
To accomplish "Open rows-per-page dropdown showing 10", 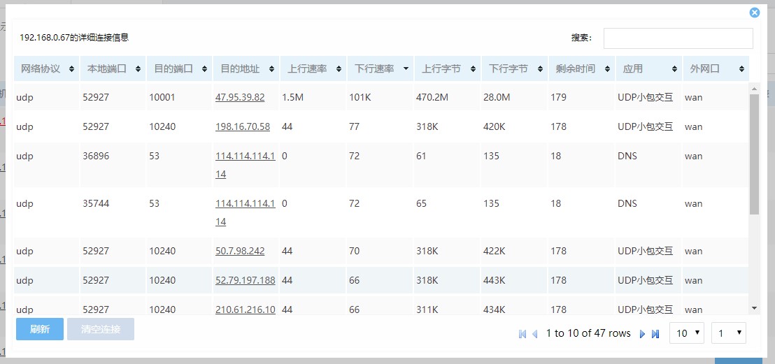I will (x=687, y=333).
